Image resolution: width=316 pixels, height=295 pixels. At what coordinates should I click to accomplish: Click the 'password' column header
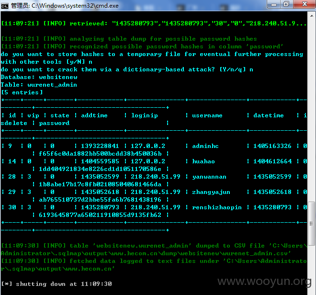point(54,123)
